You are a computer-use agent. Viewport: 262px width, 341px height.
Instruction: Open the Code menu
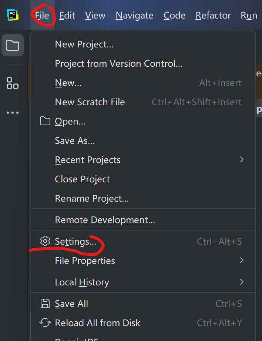(174, 16)
